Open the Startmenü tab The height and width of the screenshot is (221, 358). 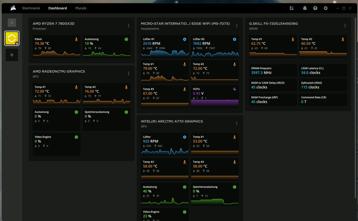[31, 8]
